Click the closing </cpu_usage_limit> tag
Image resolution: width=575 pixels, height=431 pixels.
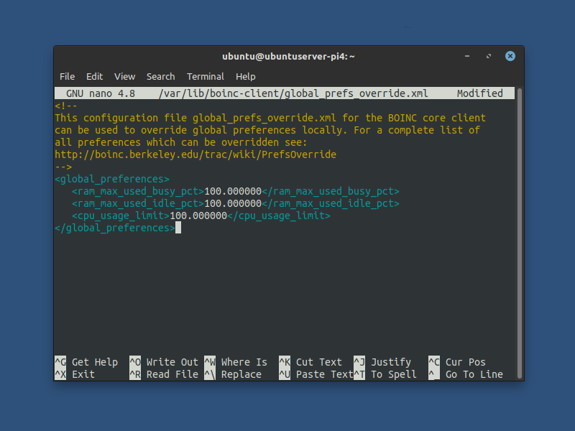pos(279,215)
